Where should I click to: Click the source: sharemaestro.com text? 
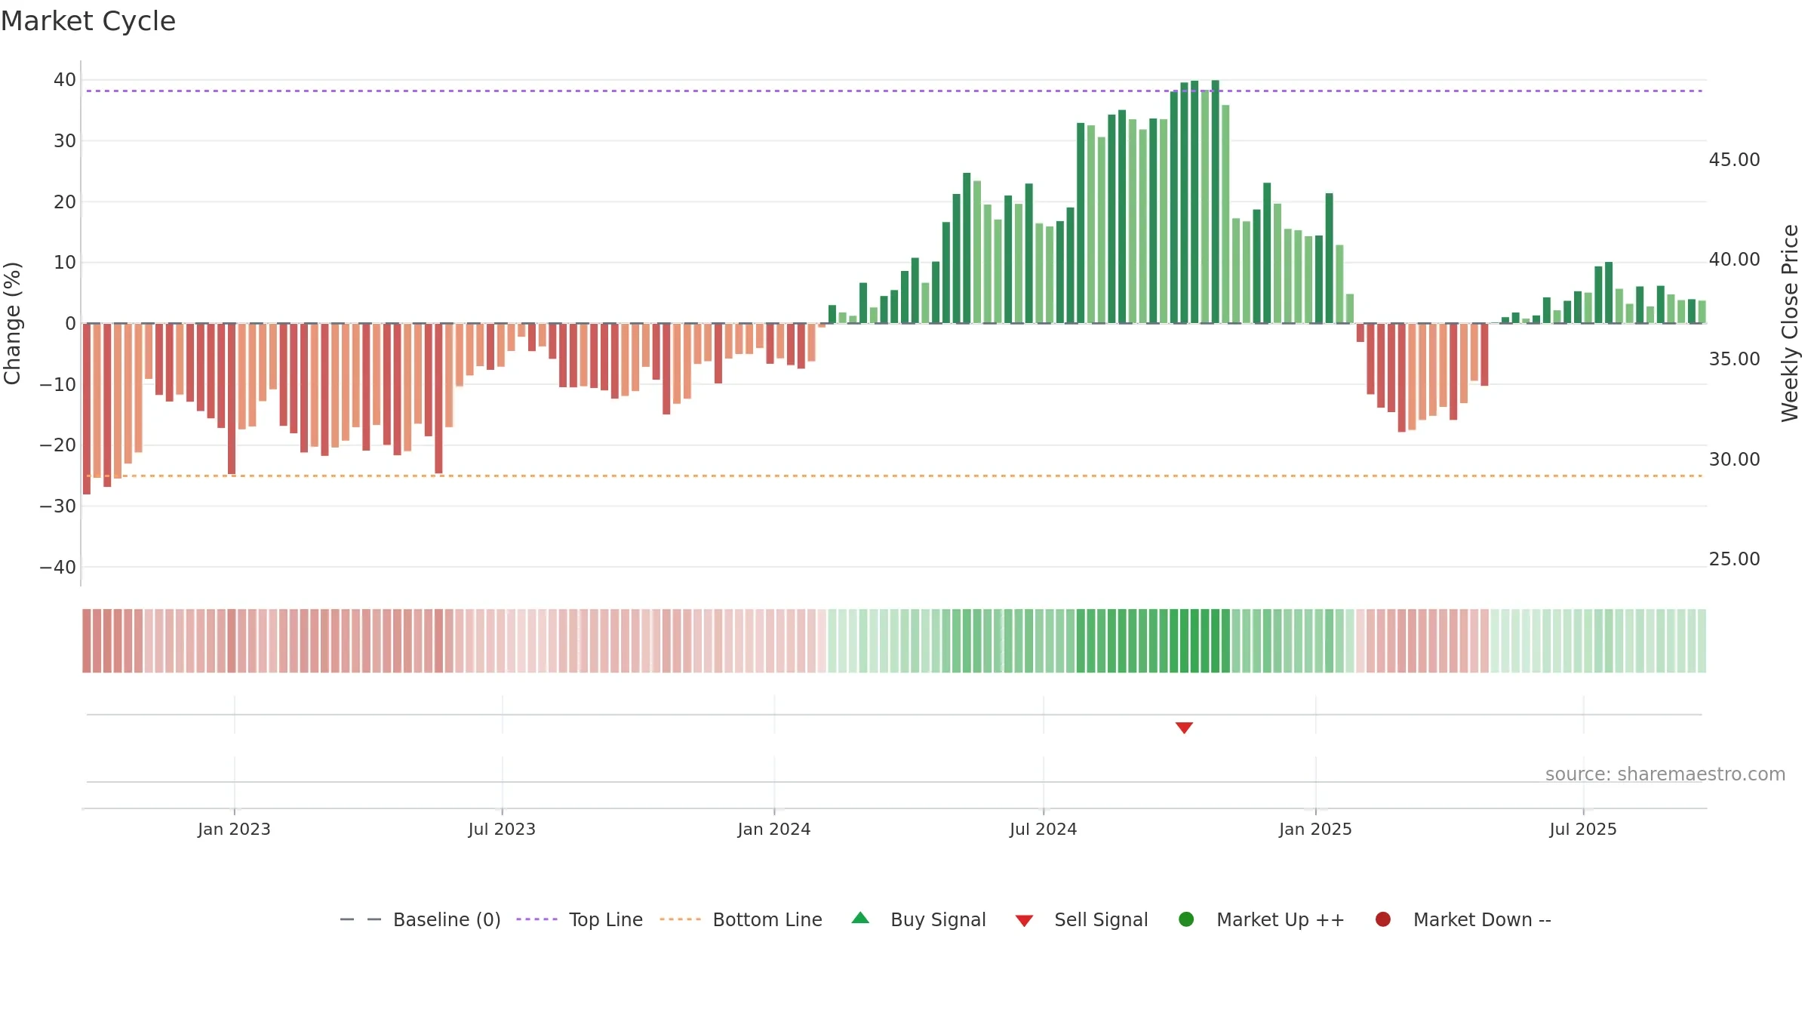click(x=1665, y=774)
